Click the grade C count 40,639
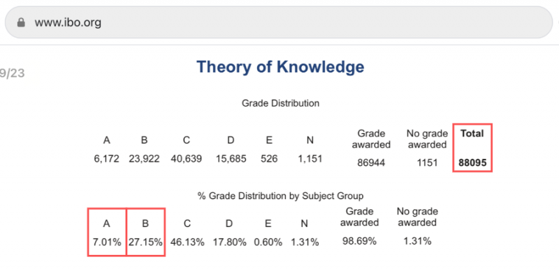Viewport: 559px width, 271px height. tap(187, 159)
